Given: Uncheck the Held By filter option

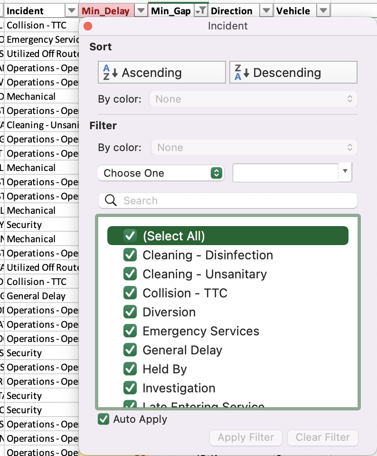Looking at the screenshot, I should pos(130,369).
